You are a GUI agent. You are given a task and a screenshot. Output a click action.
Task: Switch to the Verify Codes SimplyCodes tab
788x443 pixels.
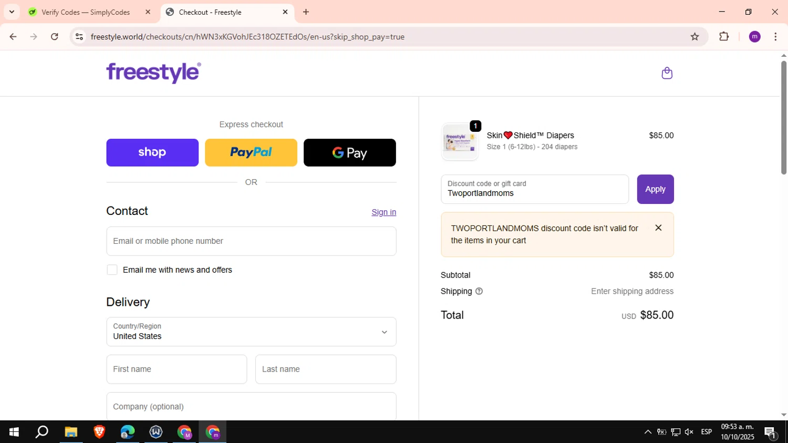tap(86, 12)
